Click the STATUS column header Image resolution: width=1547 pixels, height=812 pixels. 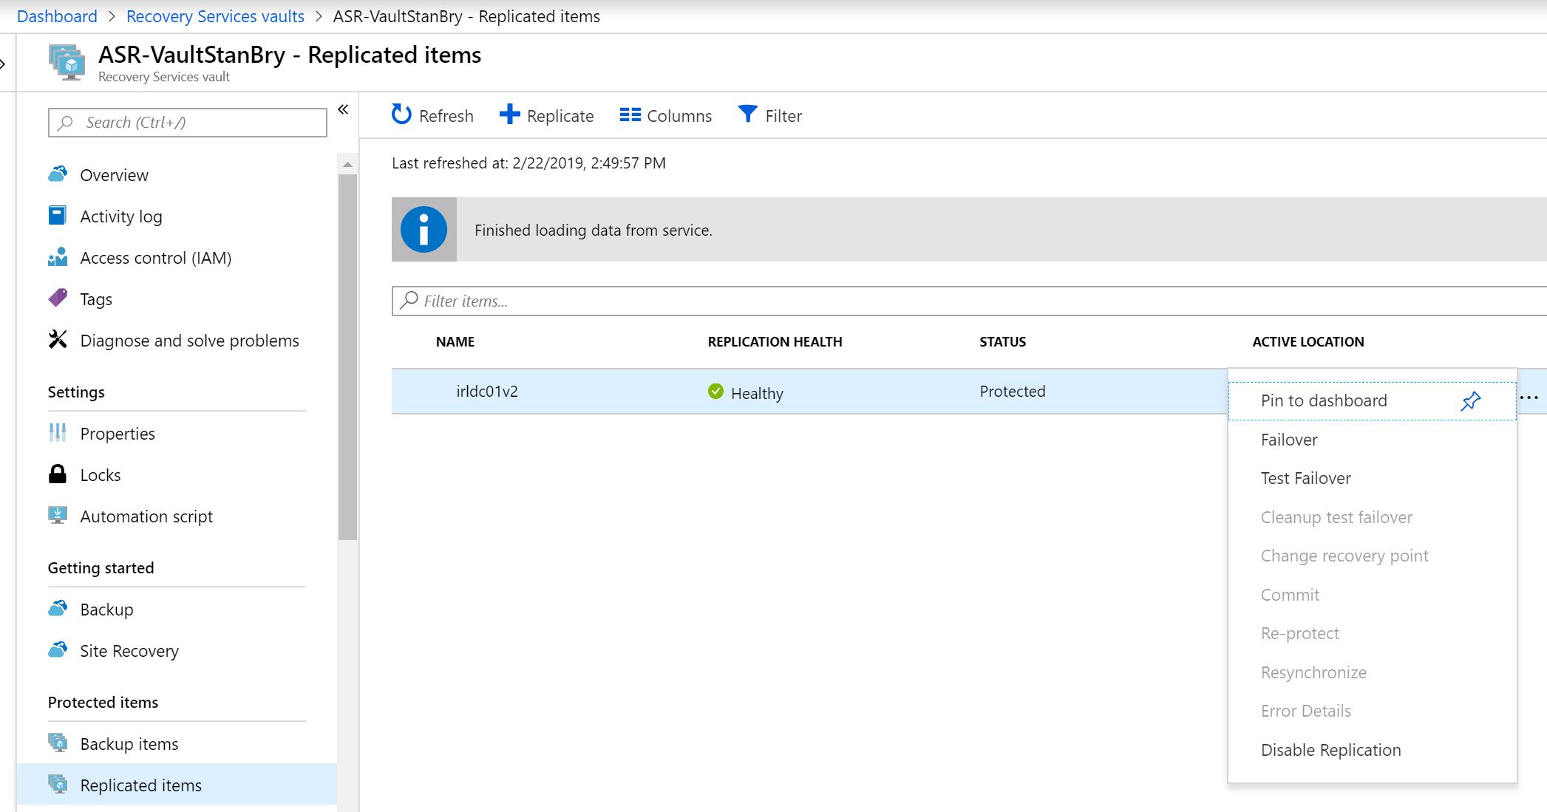1002,341
